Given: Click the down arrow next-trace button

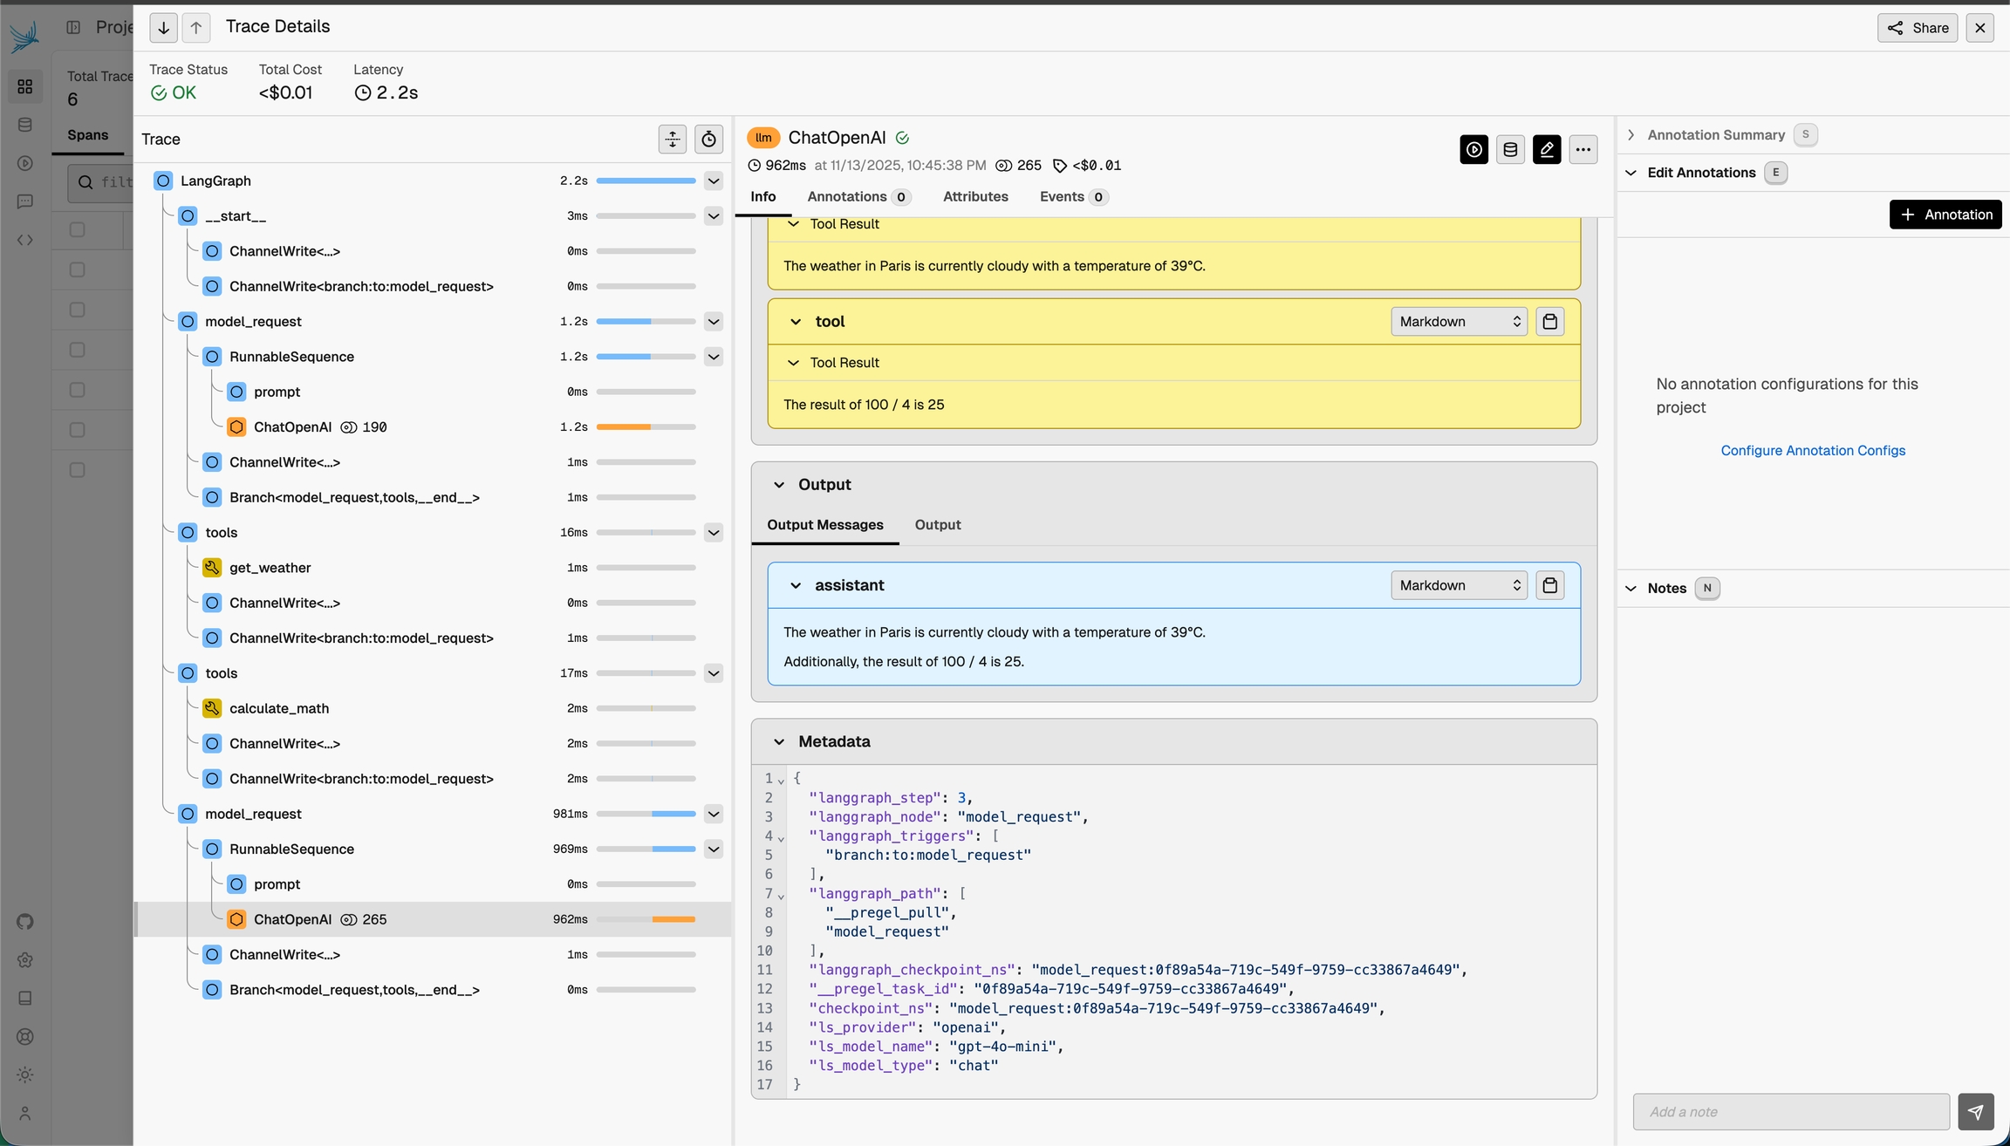Looking at the screenshot, I should (x=163, y=28).
